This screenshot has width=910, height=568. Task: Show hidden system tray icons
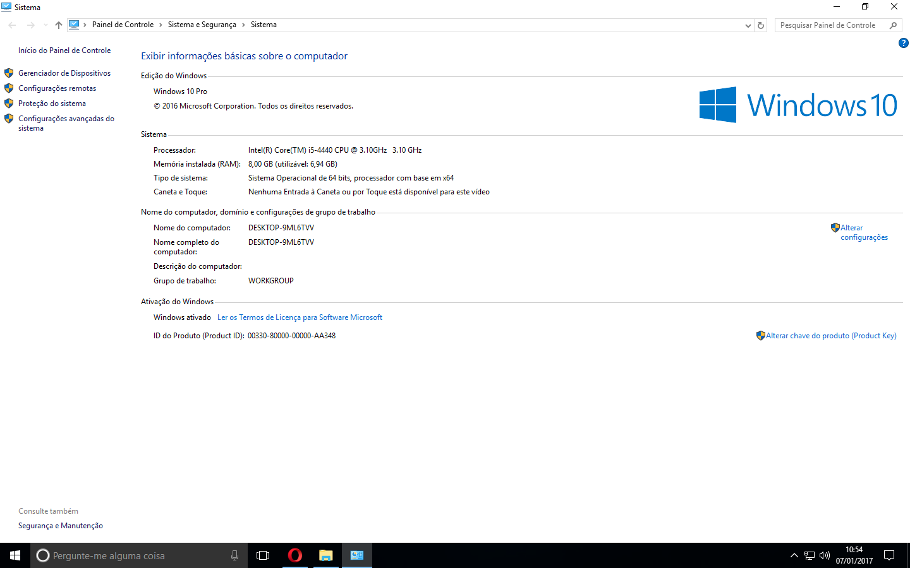pos(794,555)
